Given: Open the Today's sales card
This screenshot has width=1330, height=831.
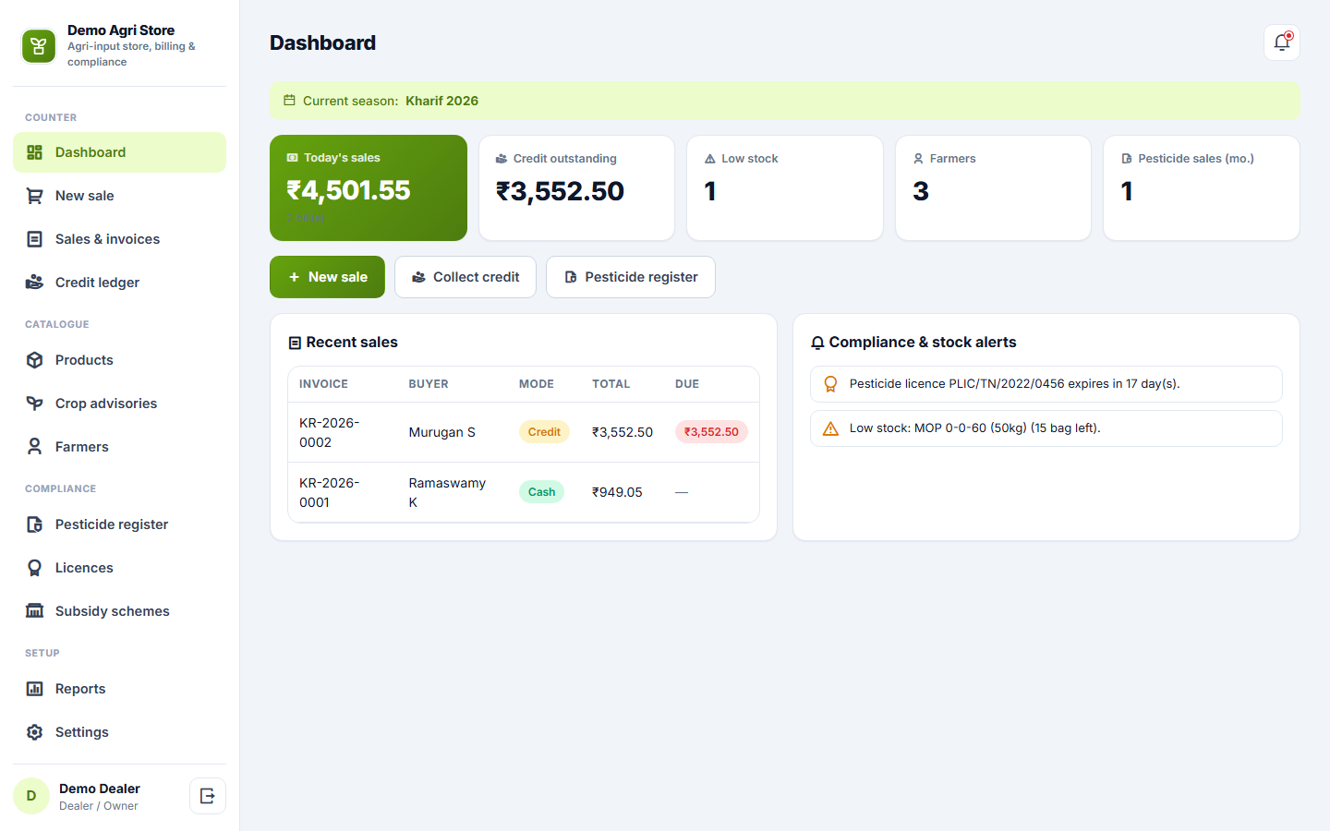Looking at the screenshot, I should coord(369,188).
